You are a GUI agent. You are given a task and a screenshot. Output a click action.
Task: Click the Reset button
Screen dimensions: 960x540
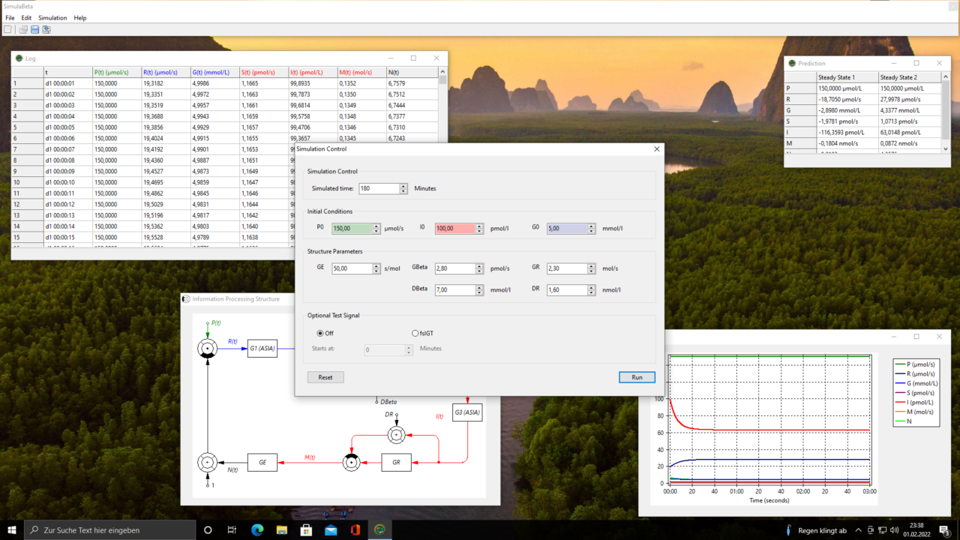point(325,377)
